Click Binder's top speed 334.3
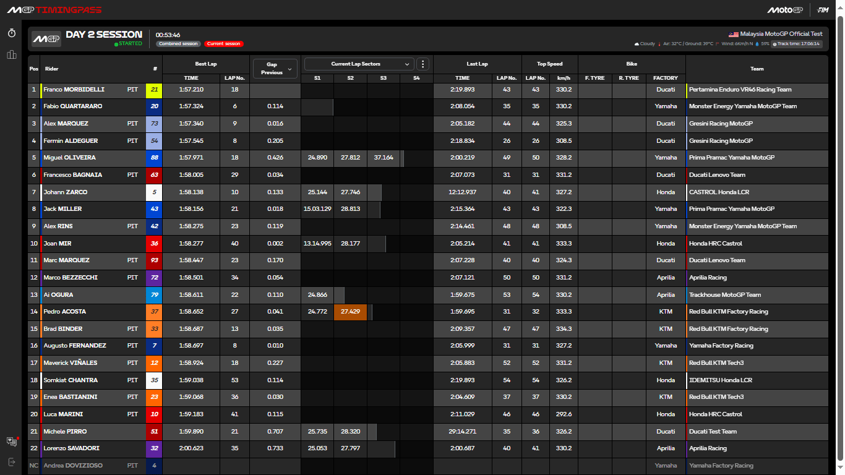Image resolution: width=845 pixels, height=475 pixels. coord(564,329)
